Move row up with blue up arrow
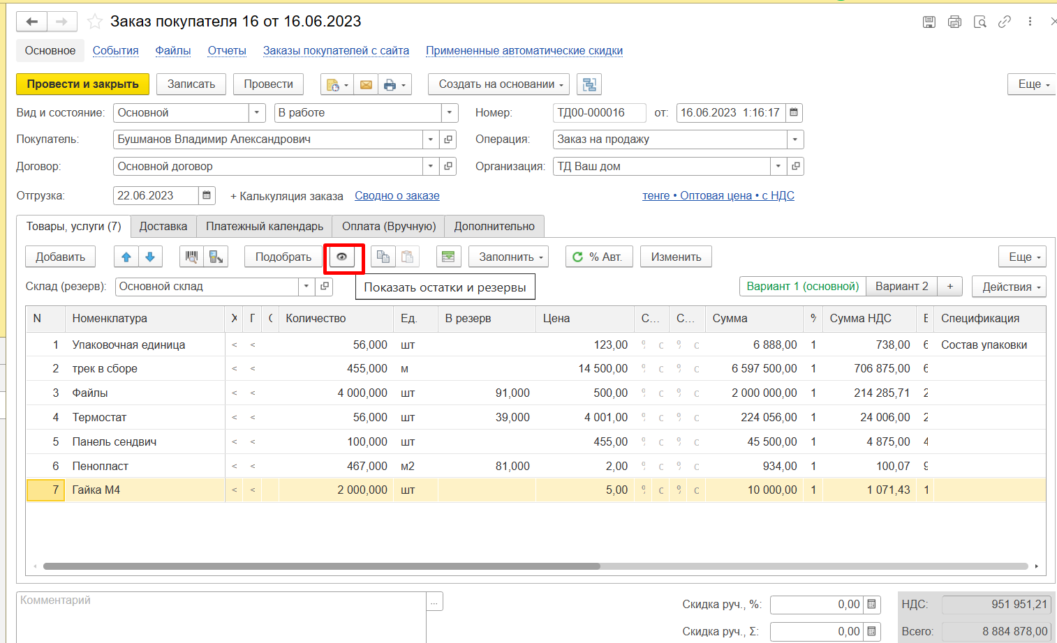The height and width of the screenshot is (643, 1057). tap(126, 257)
